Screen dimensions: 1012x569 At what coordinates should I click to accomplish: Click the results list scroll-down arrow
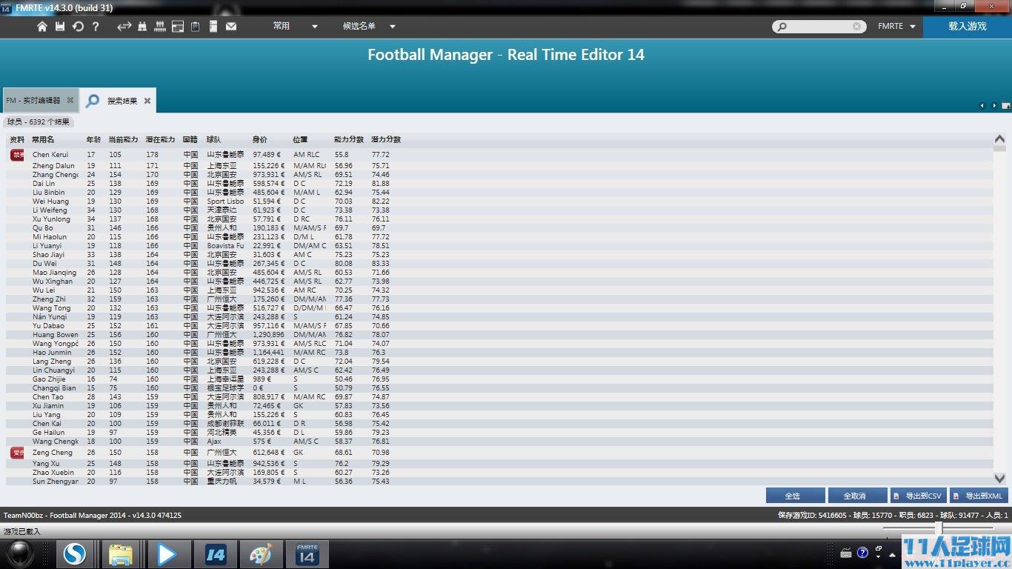(999, 479)
